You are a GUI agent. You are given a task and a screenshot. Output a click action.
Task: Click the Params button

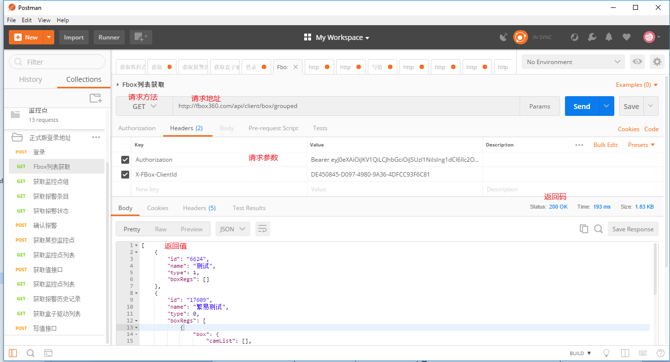click(x=540, y=106)
